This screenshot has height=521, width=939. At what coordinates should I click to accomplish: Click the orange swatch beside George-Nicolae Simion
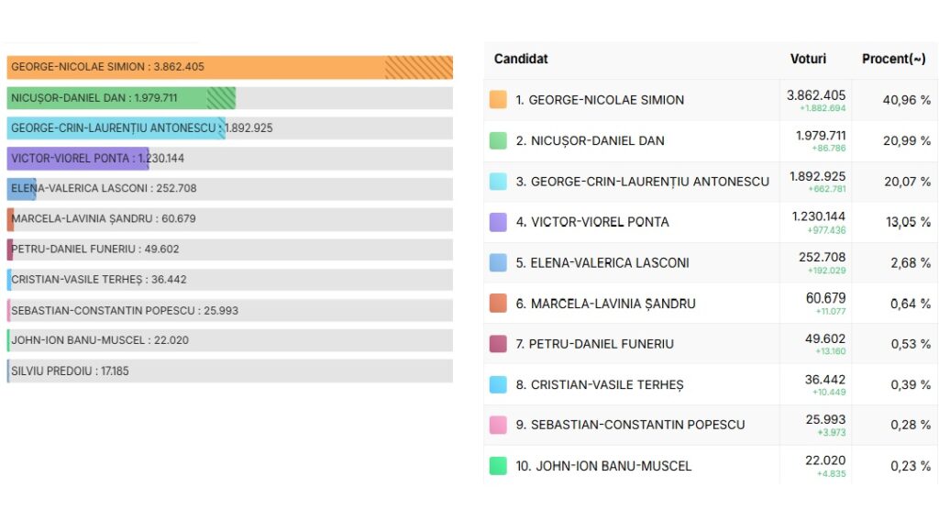tap(498, 100)
